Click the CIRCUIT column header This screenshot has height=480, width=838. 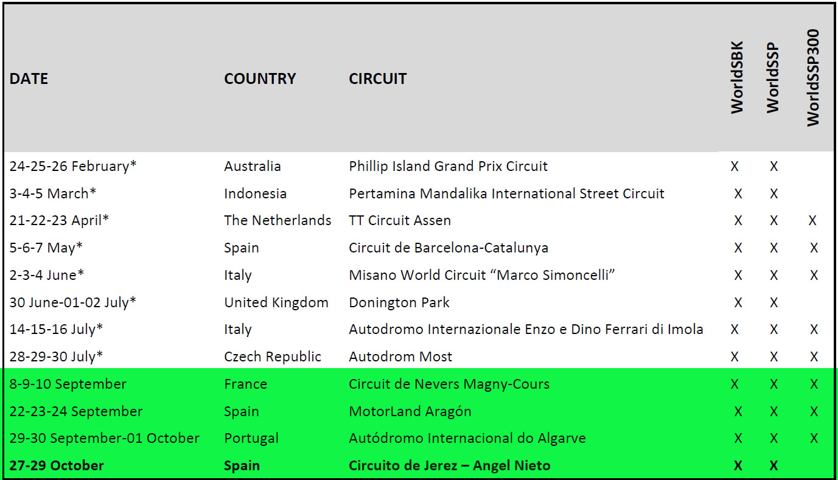[377, 78]
